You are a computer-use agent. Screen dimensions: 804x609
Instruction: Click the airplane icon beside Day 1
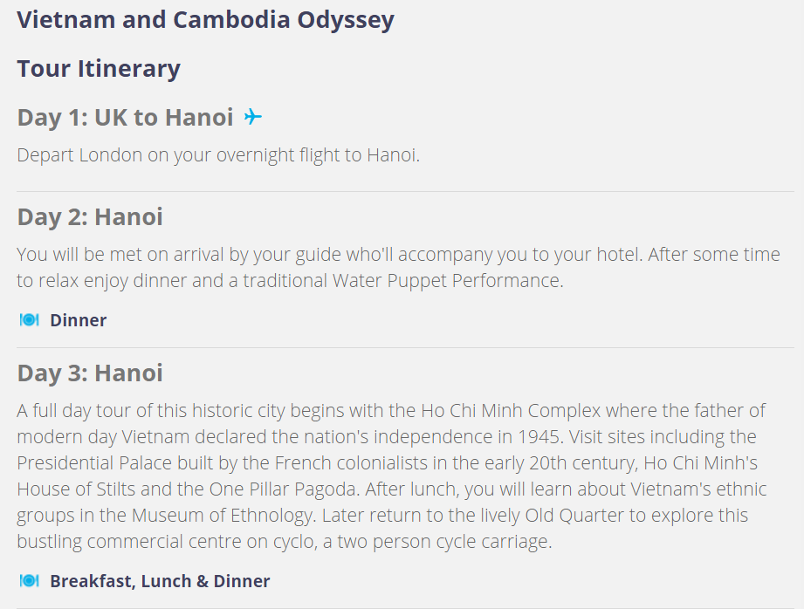pyautogui.click(x=253, y=117)
